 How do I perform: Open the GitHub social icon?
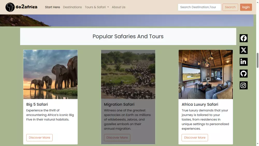(x=243, y=74)
